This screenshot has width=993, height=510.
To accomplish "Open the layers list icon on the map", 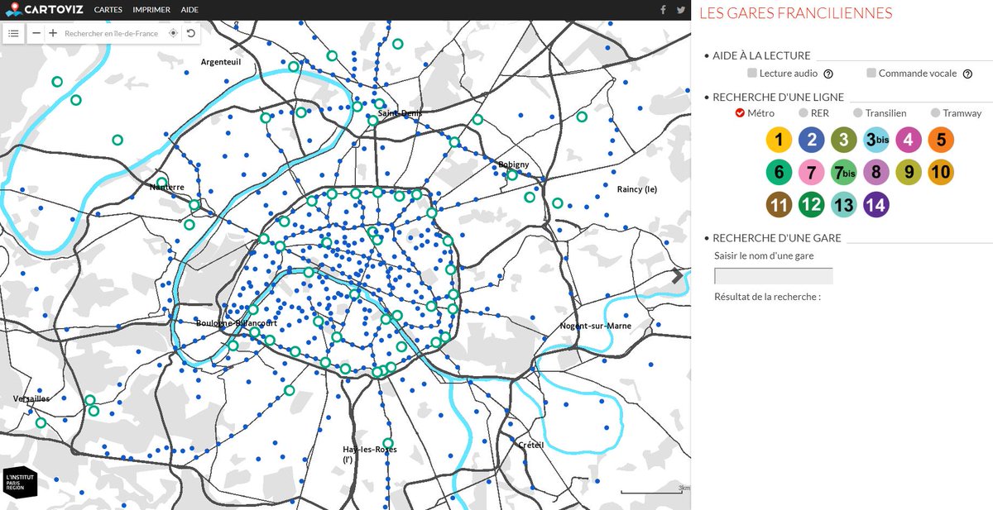I will 13,33.
